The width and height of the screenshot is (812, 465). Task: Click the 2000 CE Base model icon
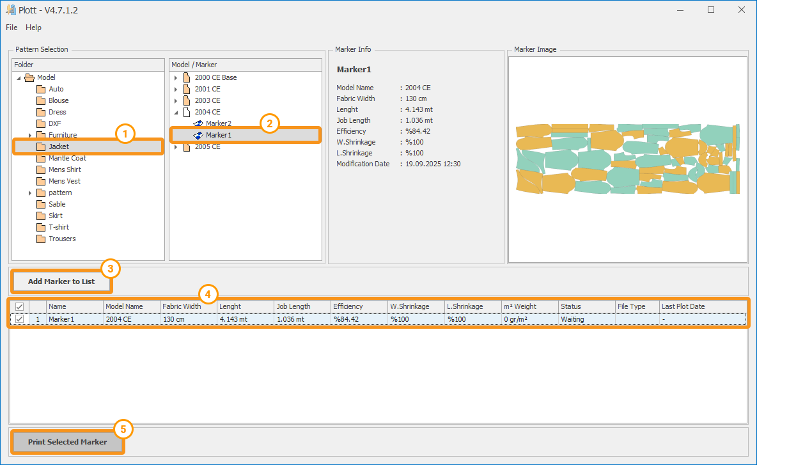tap(187, 77)
